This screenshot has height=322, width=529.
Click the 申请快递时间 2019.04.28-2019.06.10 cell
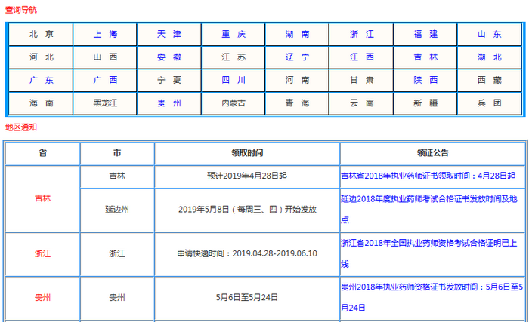247,253
